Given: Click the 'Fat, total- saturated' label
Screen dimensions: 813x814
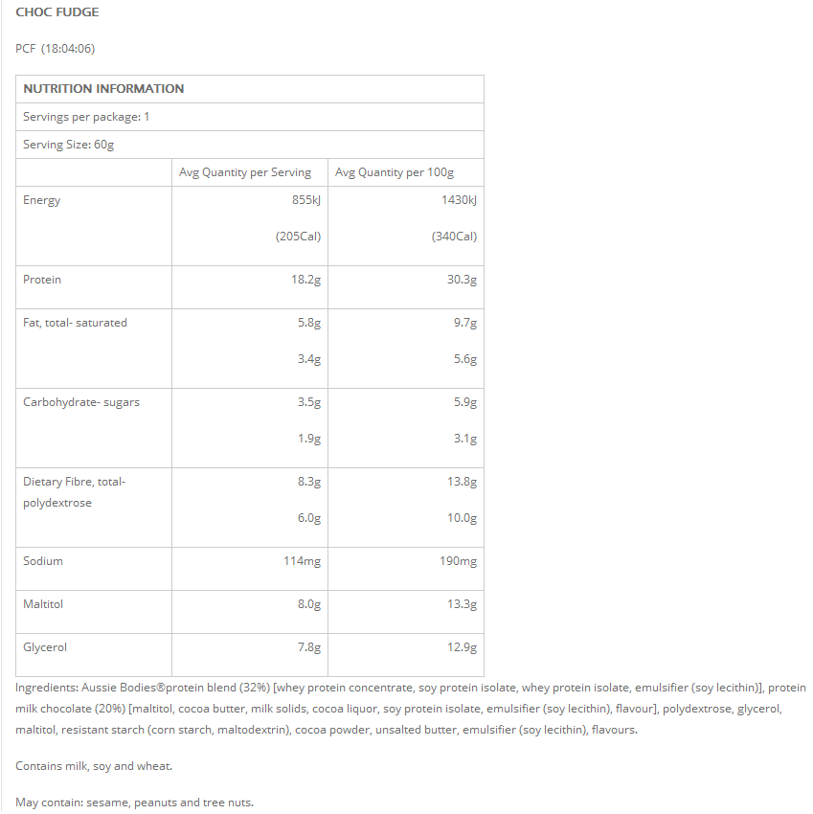Looking at the screenshot, I should tap(75, 323).
